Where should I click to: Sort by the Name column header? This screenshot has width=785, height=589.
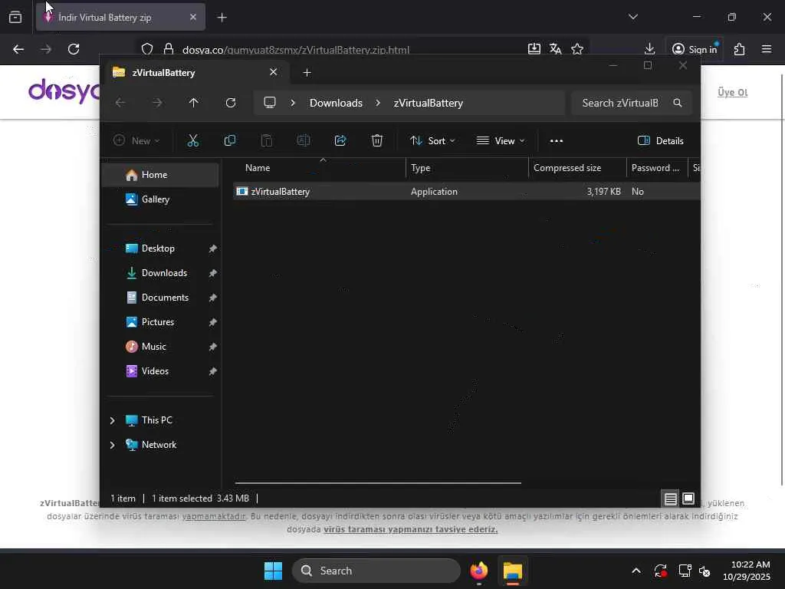pos(320,168)
